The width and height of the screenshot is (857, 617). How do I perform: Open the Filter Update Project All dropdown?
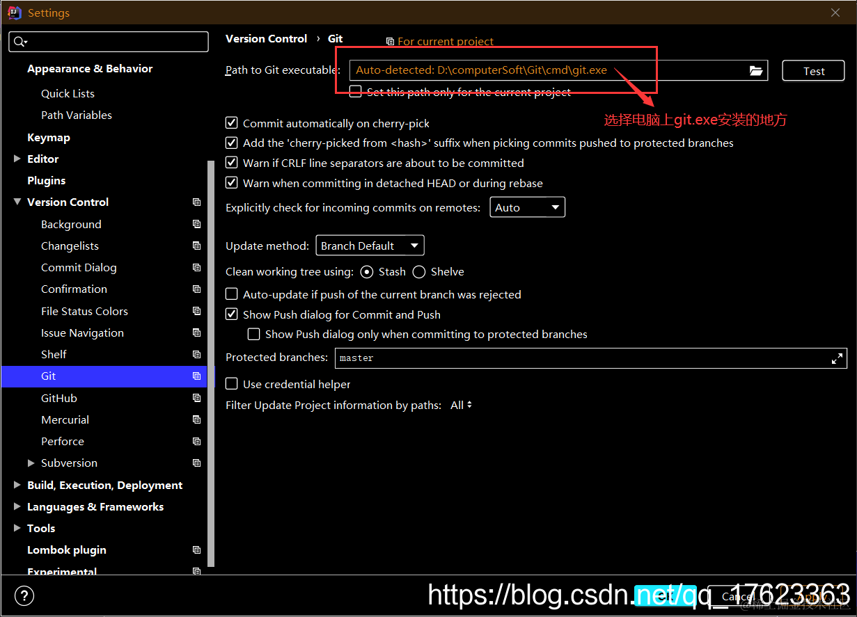(x=462, y=405)
